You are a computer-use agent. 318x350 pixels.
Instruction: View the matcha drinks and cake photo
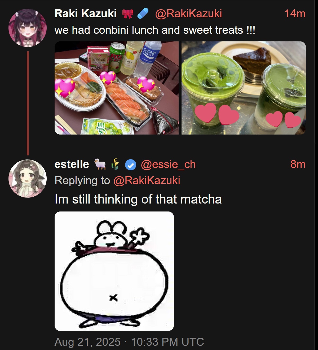244,88
